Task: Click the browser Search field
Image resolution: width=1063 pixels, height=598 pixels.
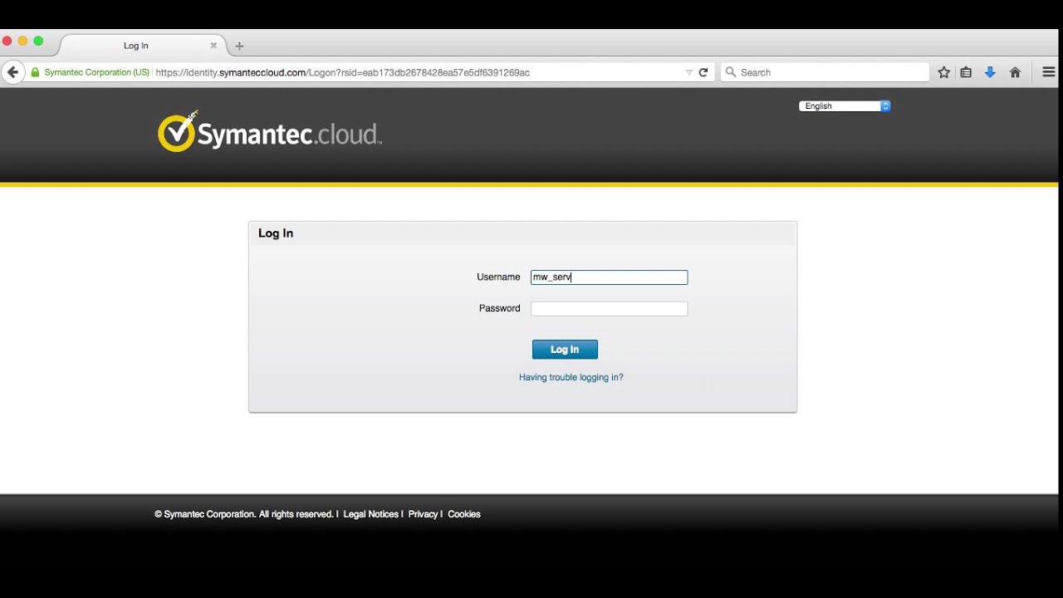Action: click(825, 72)
